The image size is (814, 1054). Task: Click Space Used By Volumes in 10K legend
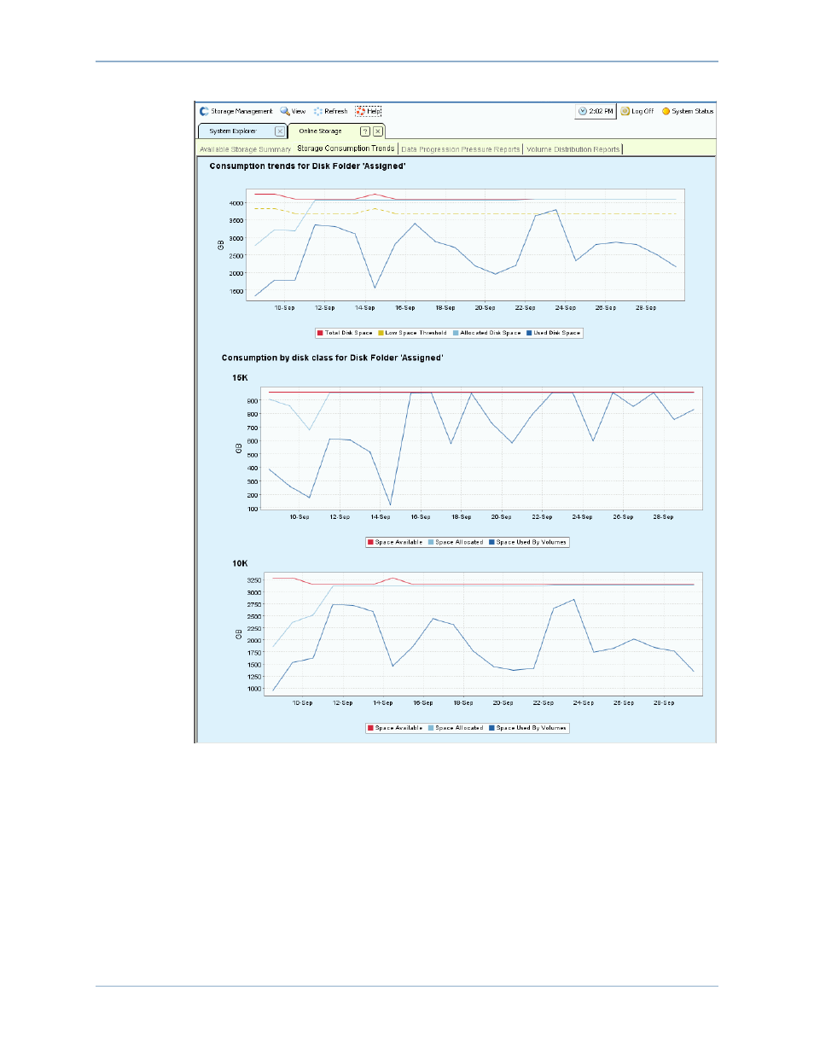pyautogui.click(x=531, y=728)
